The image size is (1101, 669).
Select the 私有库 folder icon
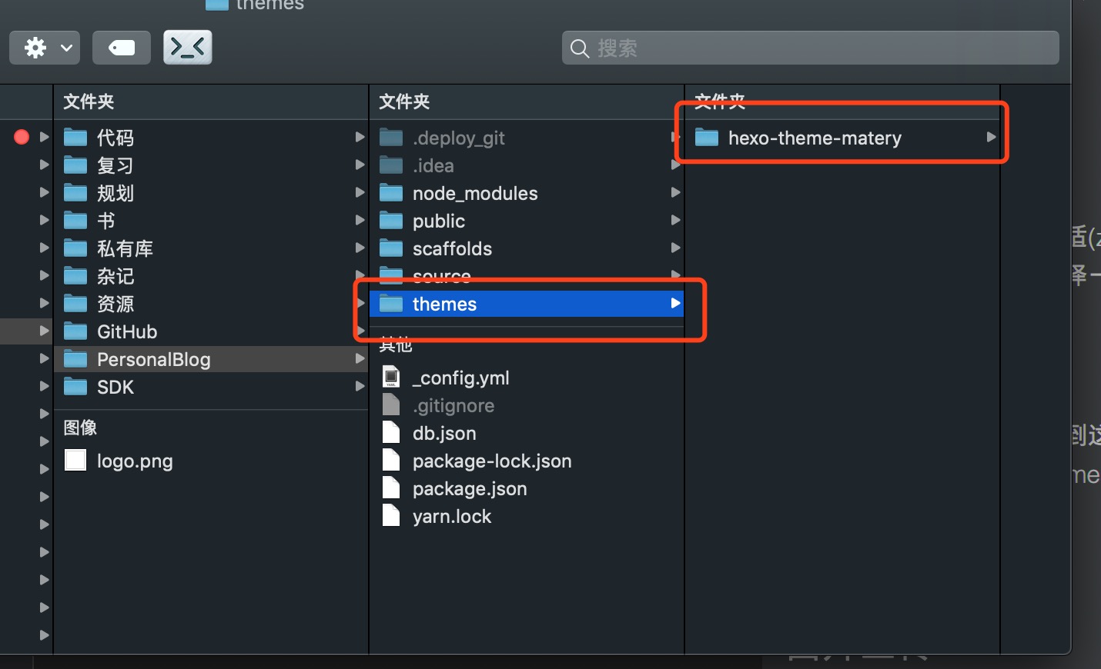[x=75, y=248]
